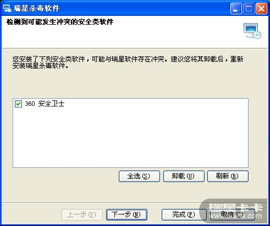Minimize the 瑞星杀毒软件 window
The width and height of the screenshot is (270, 226).
point(236,8)
